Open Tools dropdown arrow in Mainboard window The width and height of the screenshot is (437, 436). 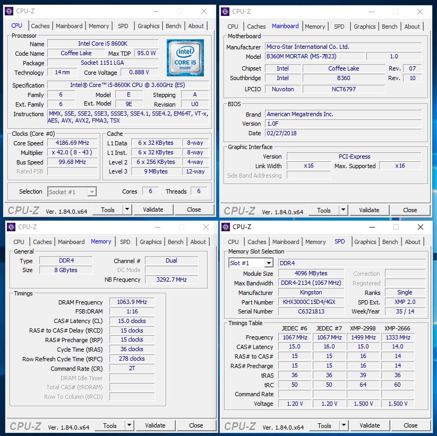[x=344, y=210]
